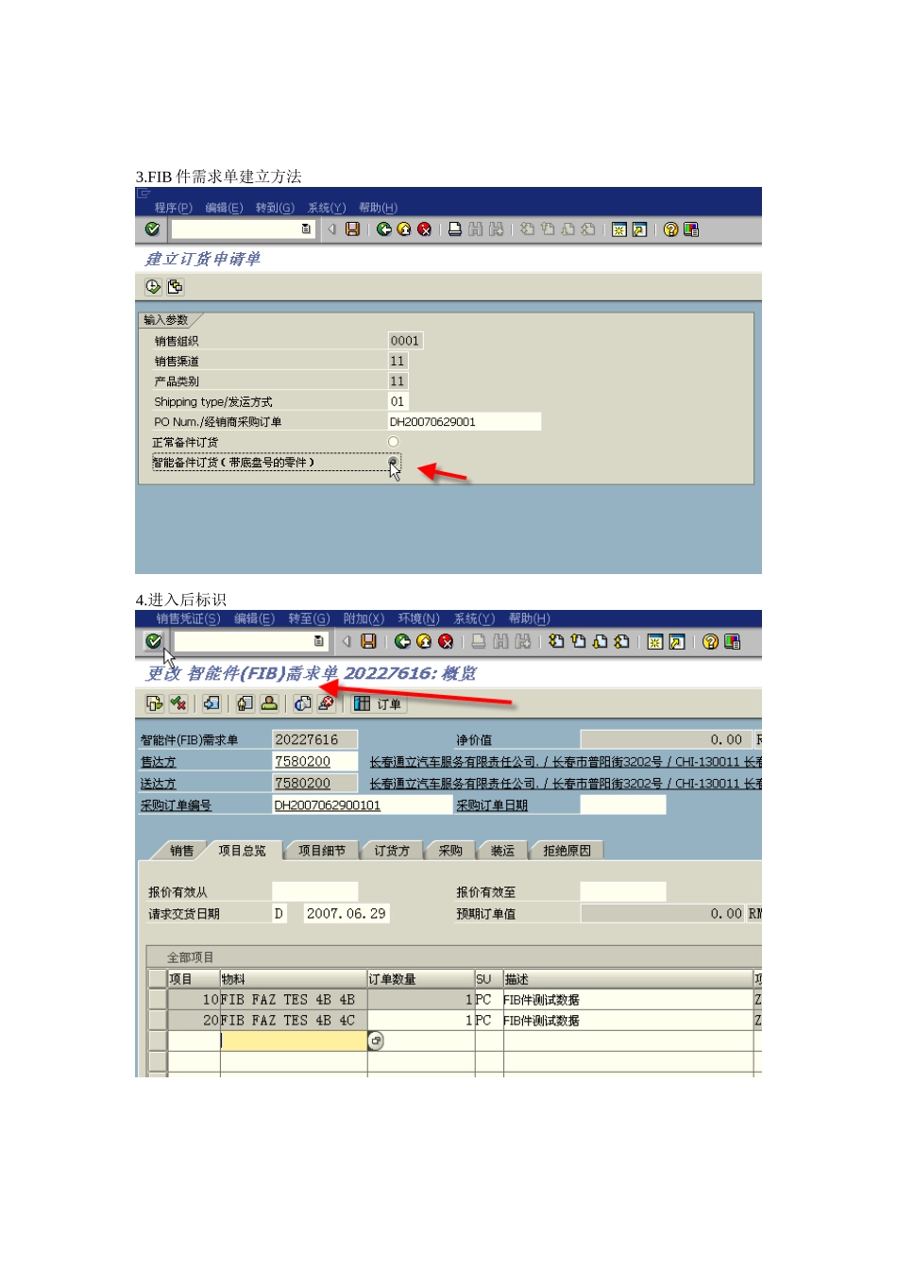The width and height of the screenshot is (897, 1269).
Task: Switch to 项目细节 tab
Action: tap(322, 851)
